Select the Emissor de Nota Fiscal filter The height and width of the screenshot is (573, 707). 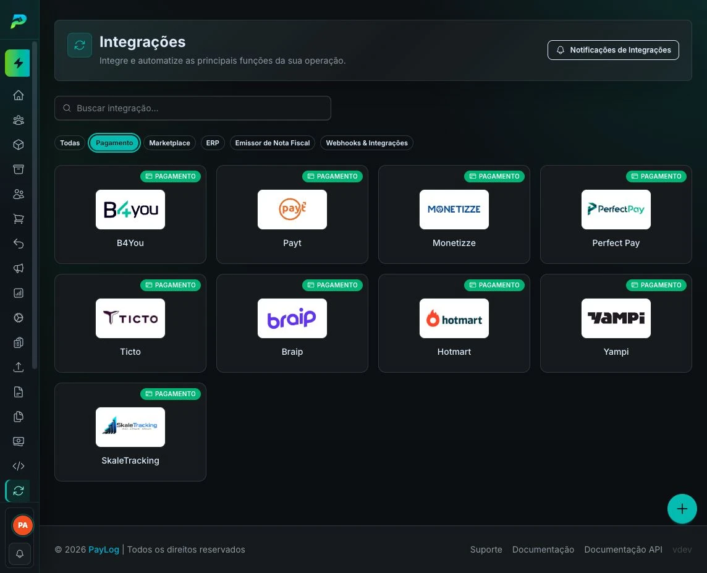pyautogui.click(x=273, y=143)
